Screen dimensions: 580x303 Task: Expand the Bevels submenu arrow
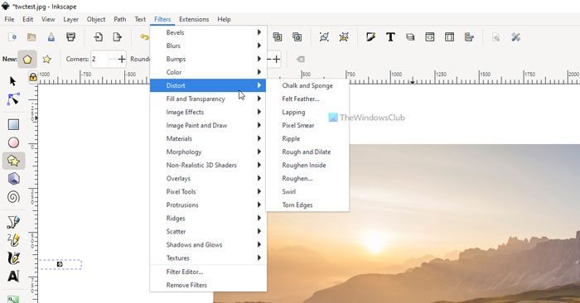[x=259, y=32]
